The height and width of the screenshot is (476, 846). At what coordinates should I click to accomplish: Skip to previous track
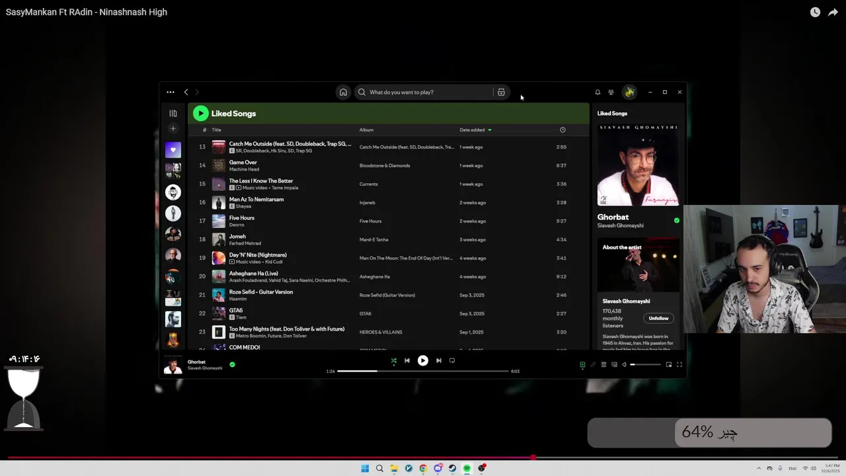click(407, 361)
